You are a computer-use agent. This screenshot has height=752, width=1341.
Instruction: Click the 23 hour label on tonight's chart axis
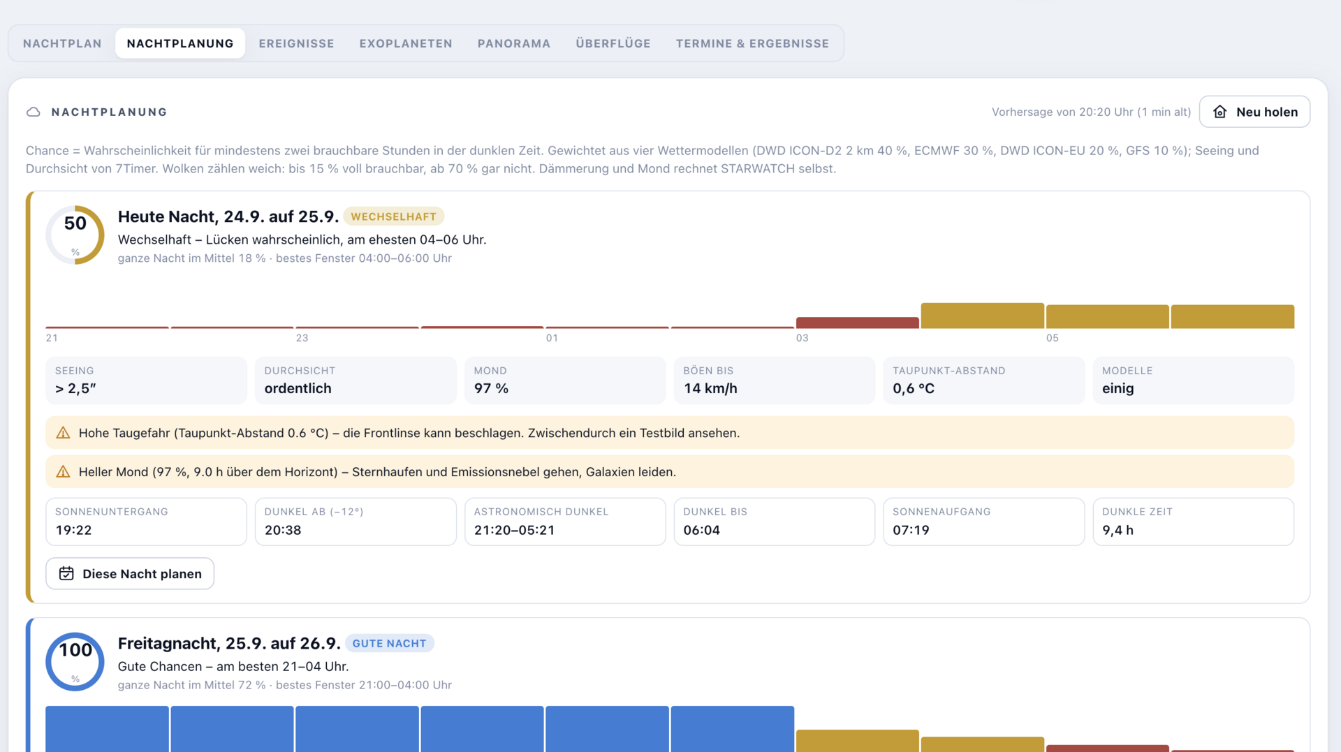(302, 338)
